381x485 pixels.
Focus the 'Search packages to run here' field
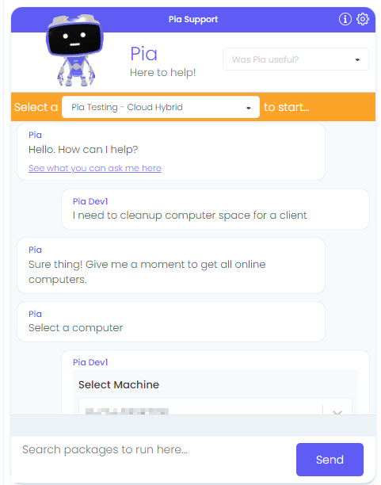[153, 455]
